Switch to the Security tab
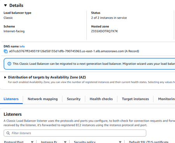Image resolution: width=175 pixels, height=143 pixels. tap(73, 99)
